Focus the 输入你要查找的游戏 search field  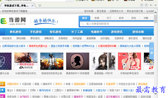pyautogui.click(x=117, y=24)
